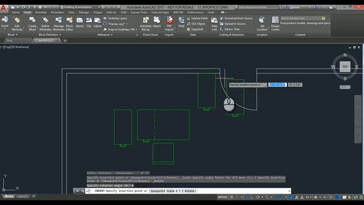Image resolution: width=364 pixels, height=205 pixels.
Task: Click Scale option in command line
Action: (170, 191)
